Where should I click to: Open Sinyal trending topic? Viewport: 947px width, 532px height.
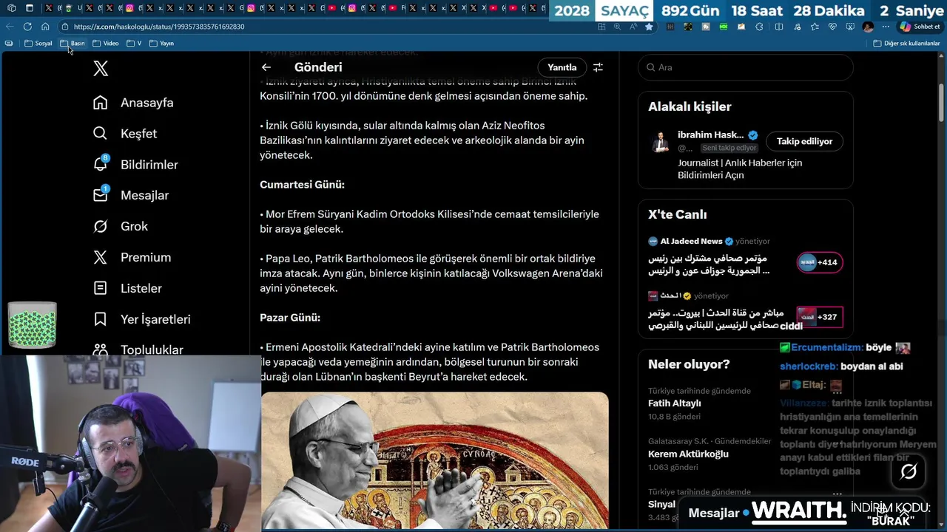(661, 504)
